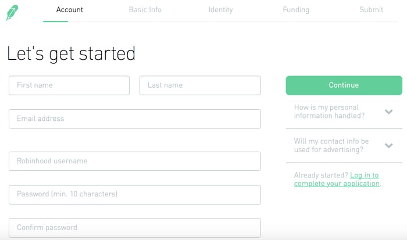Image resolution: width=407 pixels, height=240 pixels.
Task: Click chevron beside contact info advertising question
Action: coord(389,145)
